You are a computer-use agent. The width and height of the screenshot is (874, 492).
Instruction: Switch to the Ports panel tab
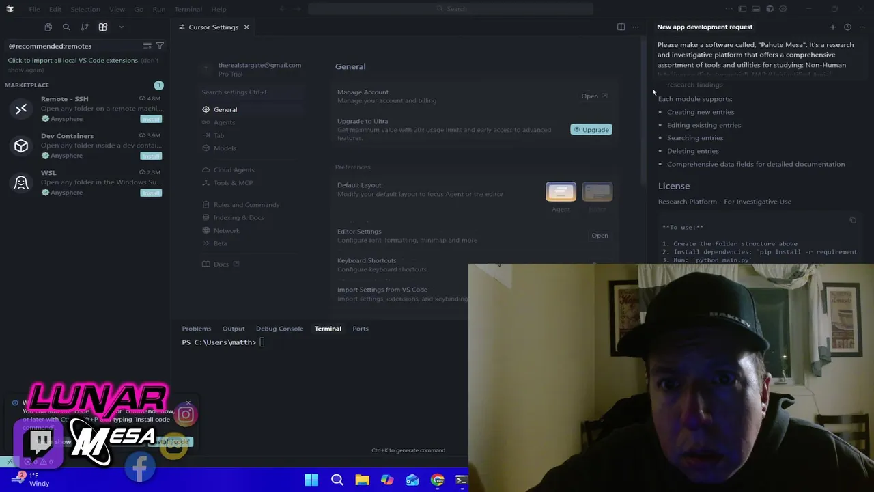361,329
